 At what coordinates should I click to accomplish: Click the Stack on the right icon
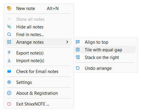point(78,57)
